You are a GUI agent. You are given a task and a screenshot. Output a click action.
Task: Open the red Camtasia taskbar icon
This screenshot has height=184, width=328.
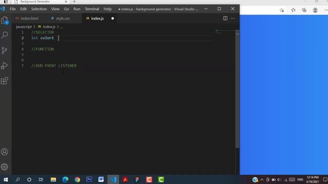click(149, 179)
